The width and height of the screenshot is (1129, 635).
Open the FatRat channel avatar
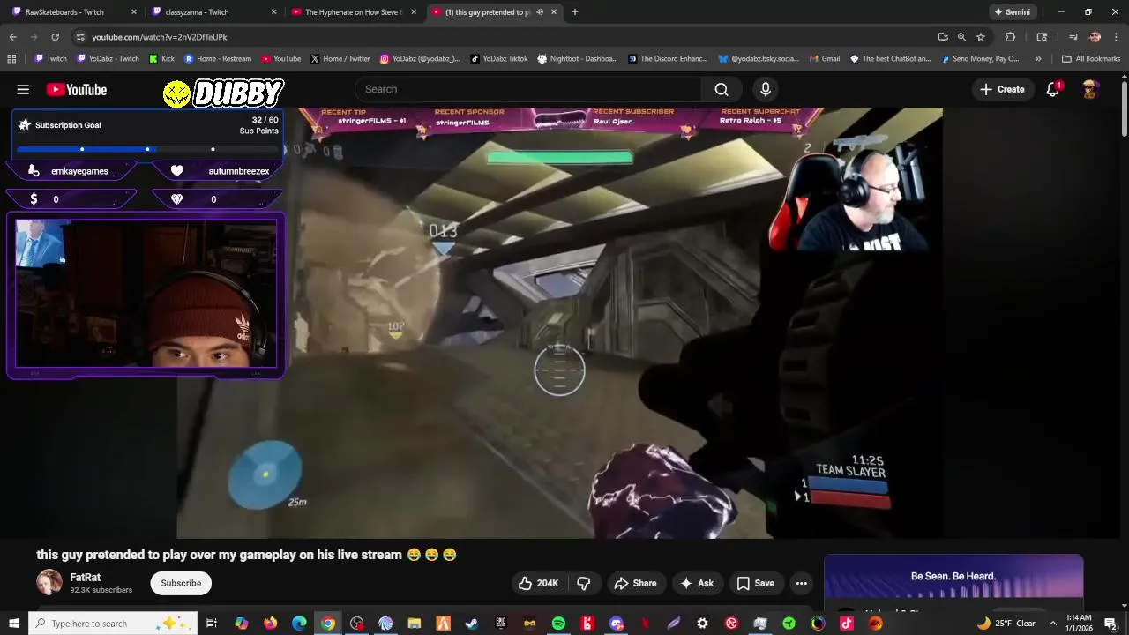pos(49,582)
